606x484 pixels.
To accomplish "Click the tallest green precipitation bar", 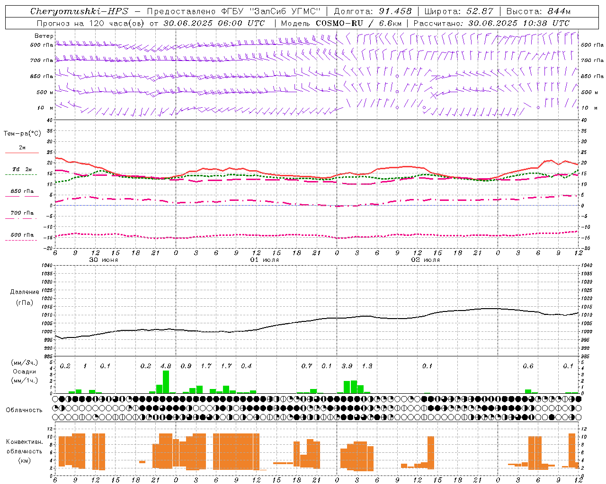I will pyautogui.click(x=166, y=382).
